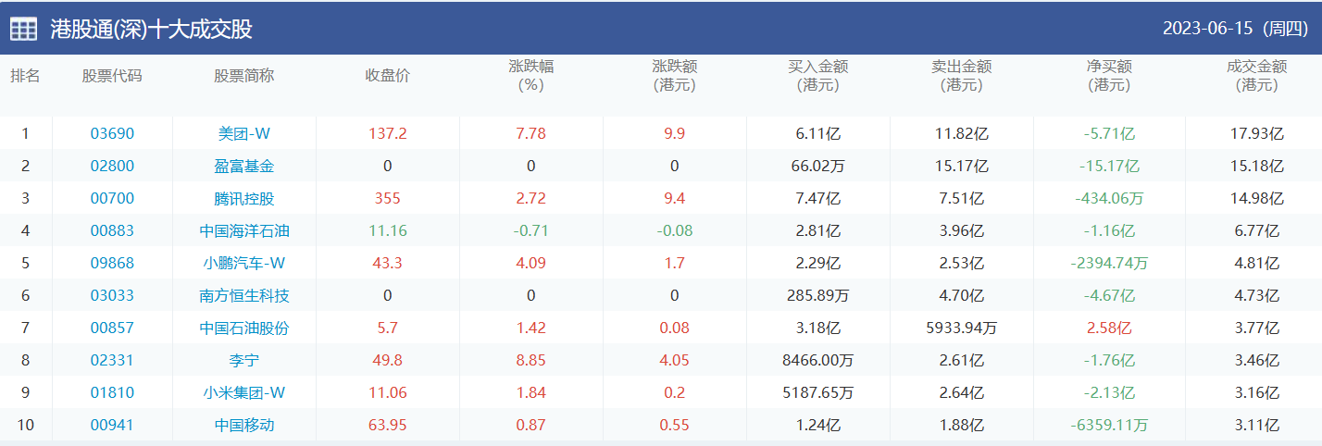Open 小鹏汽车-W details
Image resolution: width=1322 pixels, height=446 pixels.
click(x=243, y=263)
